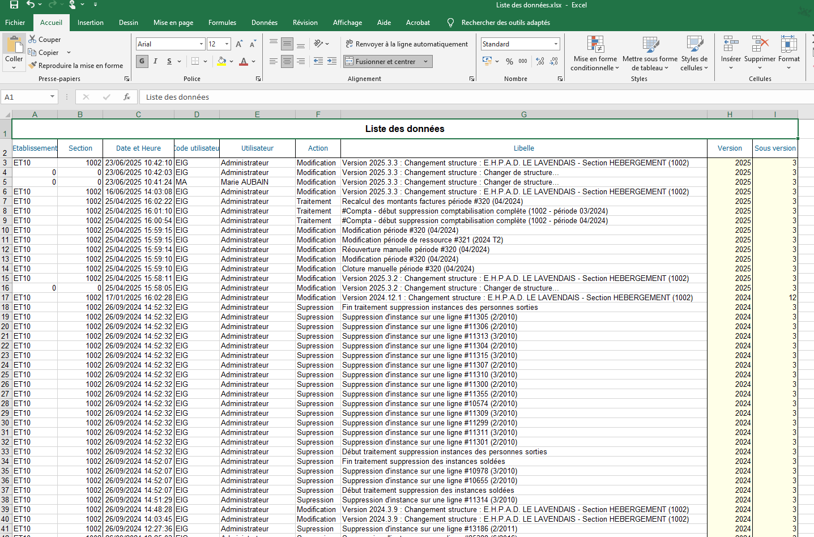Expand the Fusionner et centrer dropdown arrow
Viewport: 814px width, 537px height.
425,62
